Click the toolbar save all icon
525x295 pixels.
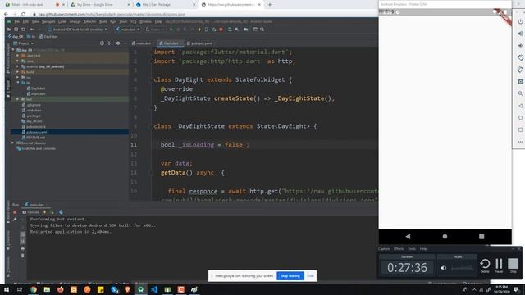point(16,29)
